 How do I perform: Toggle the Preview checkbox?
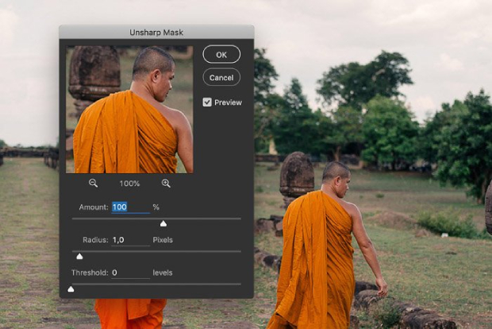(x=207, y=103)
